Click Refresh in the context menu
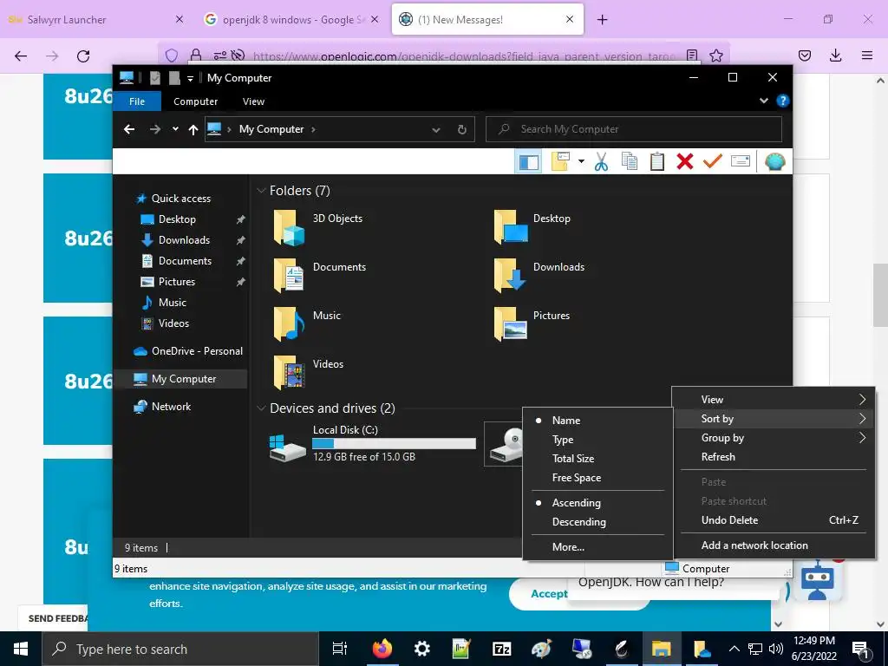888x666 pixels. 774,457
